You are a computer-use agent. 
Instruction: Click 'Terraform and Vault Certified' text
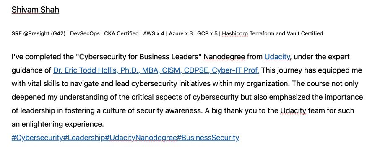pyautogui.click(x=286, y=33)
